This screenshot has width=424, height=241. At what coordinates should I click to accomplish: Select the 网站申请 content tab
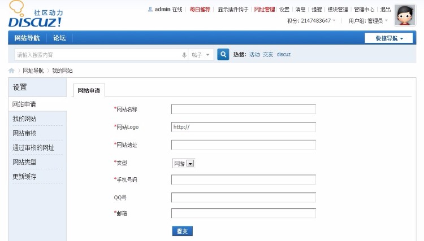click(89, 91)
